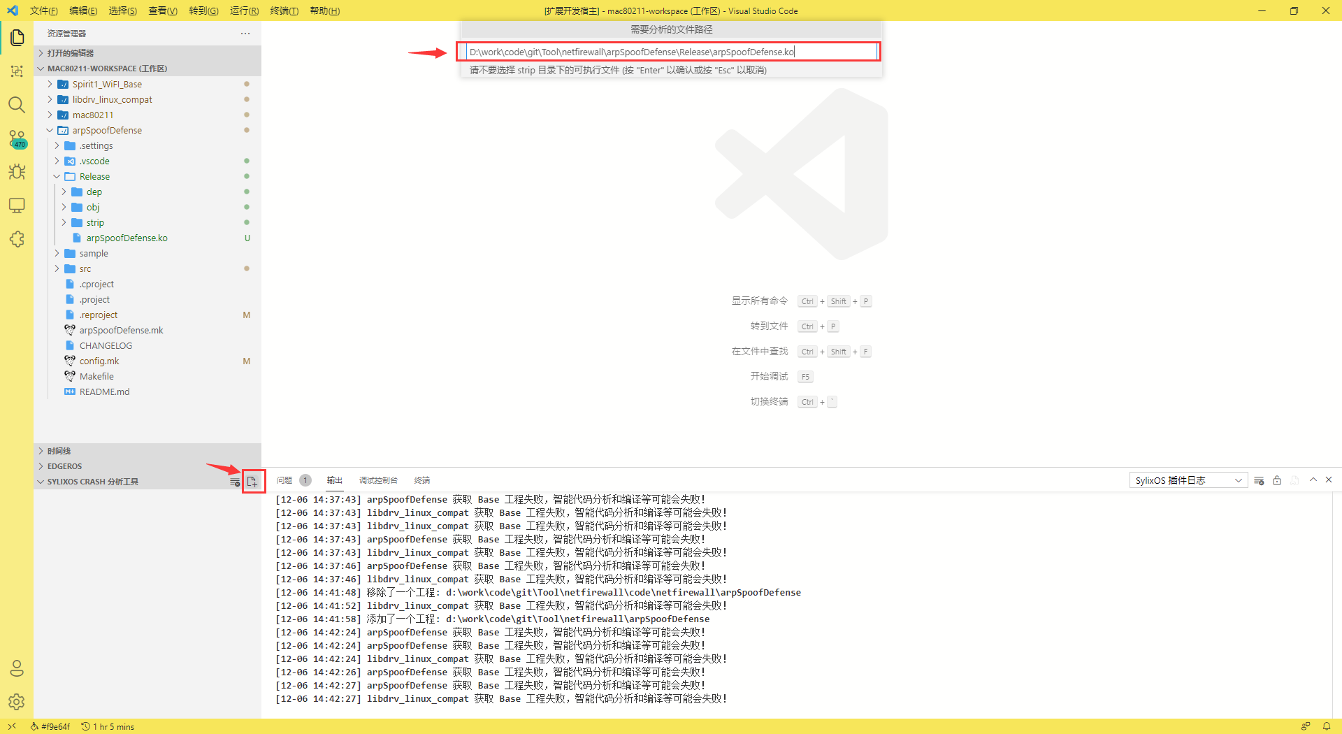Image resolution: width=1342 pixels, height=734 pixels.
Task: Click the feedback status bar icon
Action: (x=1306, y=726)
